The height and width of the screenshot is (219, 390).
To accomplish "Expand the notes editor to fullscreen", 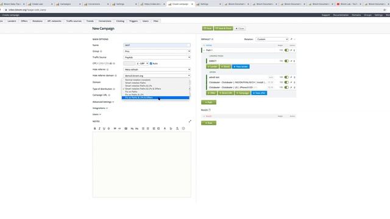I will (190, 121).
